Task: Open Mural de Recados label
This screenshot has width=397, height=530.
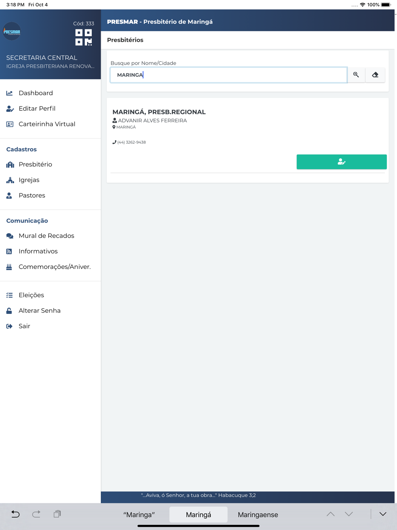Action: 46,236
